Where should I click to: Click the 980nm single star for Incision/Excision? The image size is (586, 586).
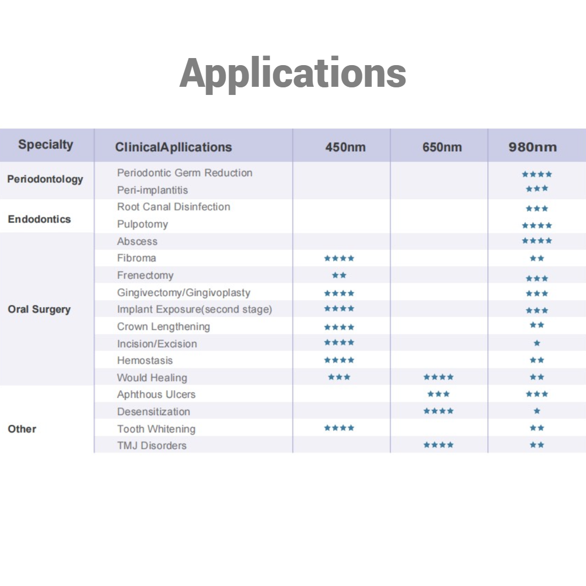537,343
